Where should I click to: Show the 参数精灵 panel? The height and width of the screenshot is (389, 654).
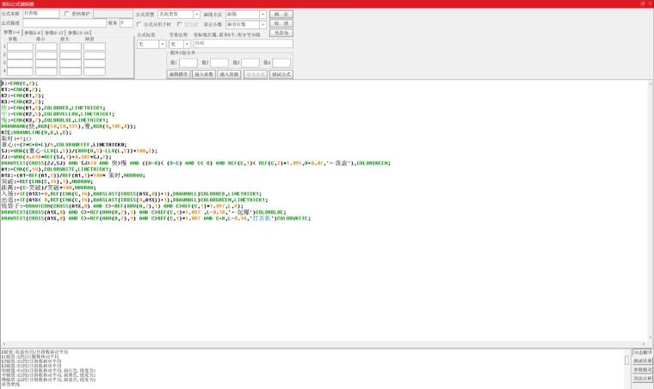(x=642, y=369)
